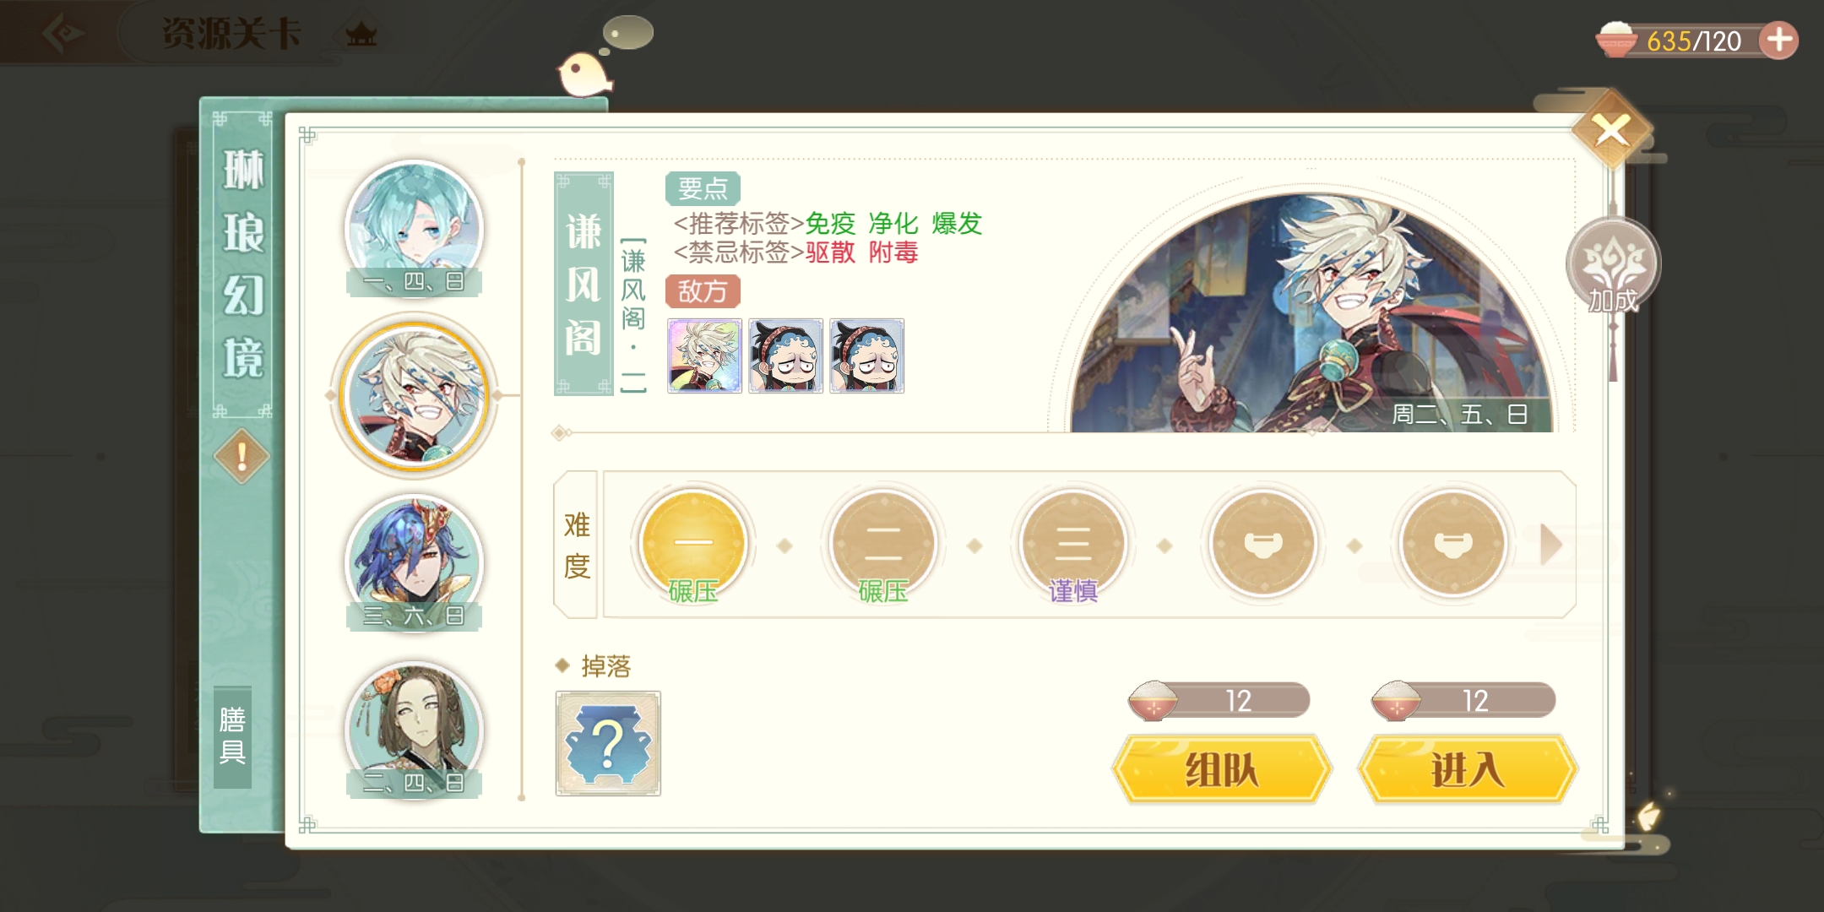Viewport: 1824px width, 912px height.
Task: Select the fourth locked difficulty level
Action: (1263, 545)
